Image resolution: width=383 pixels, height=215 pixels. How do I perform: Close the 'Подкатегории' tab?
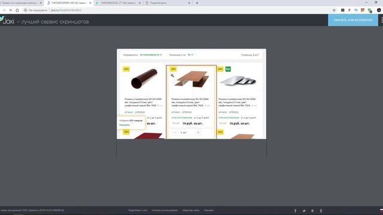(189, 3)
